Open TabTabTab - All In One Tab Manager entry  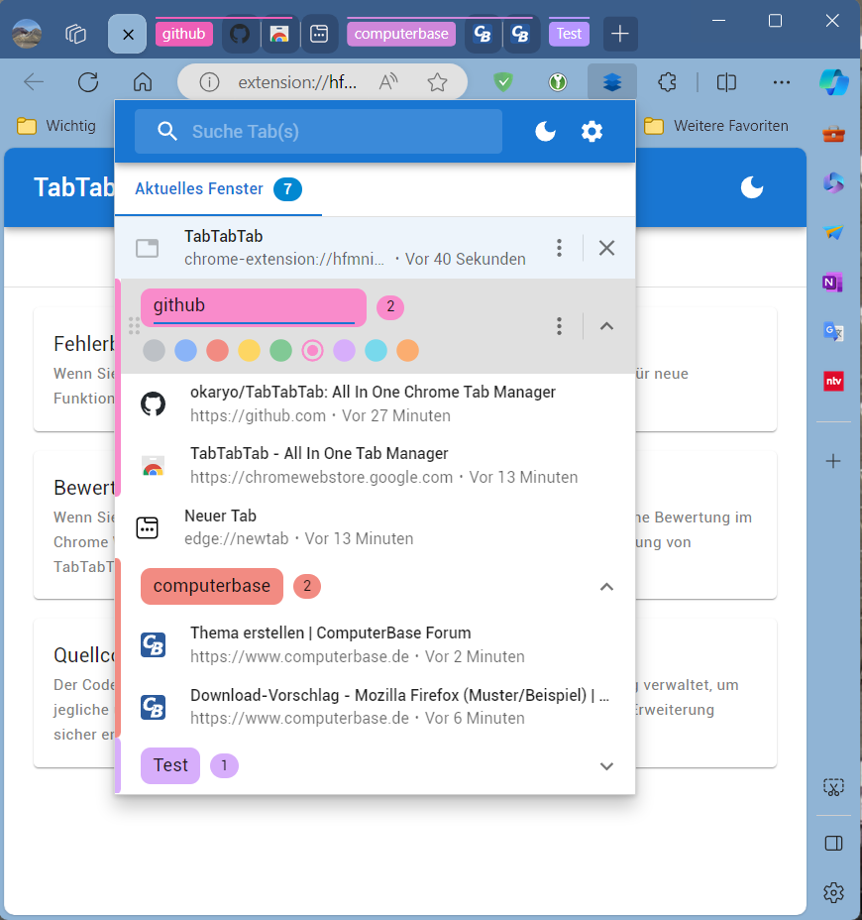(x=378, y=465)
